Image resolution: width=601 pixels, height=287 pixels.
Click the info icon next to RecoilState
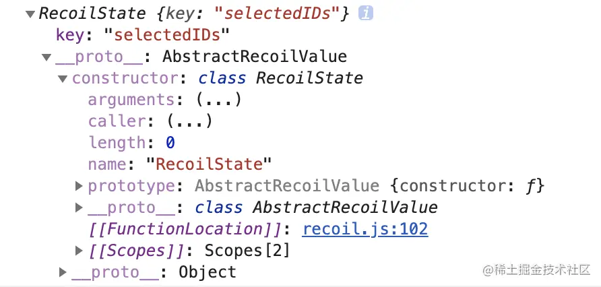[x=366, y=13]
